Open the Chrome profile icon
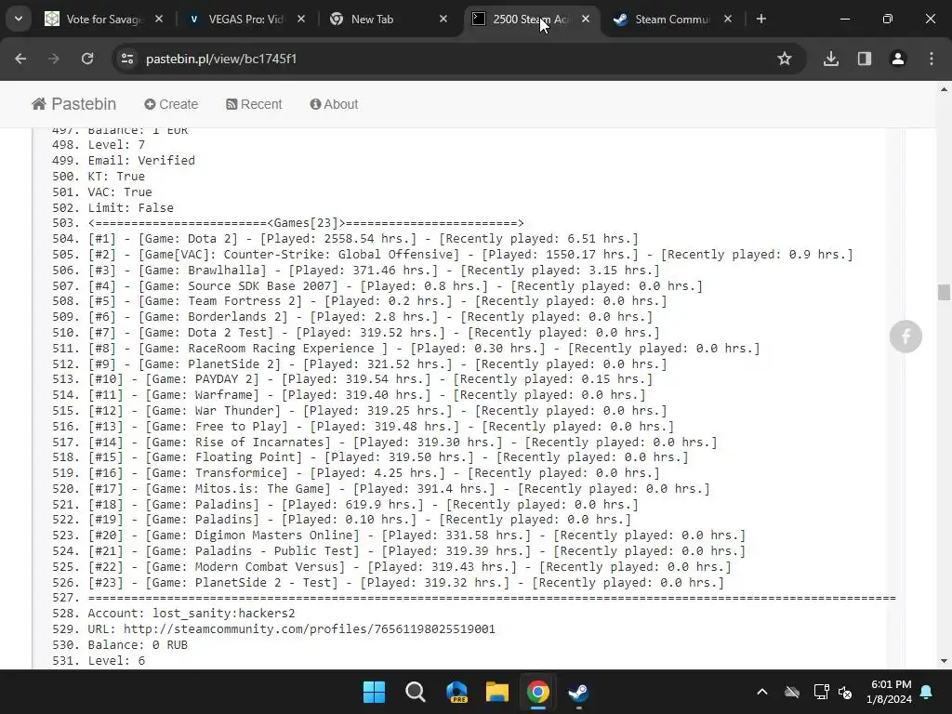The height and width of the screenshot is (714, 952). pos(898,59)
